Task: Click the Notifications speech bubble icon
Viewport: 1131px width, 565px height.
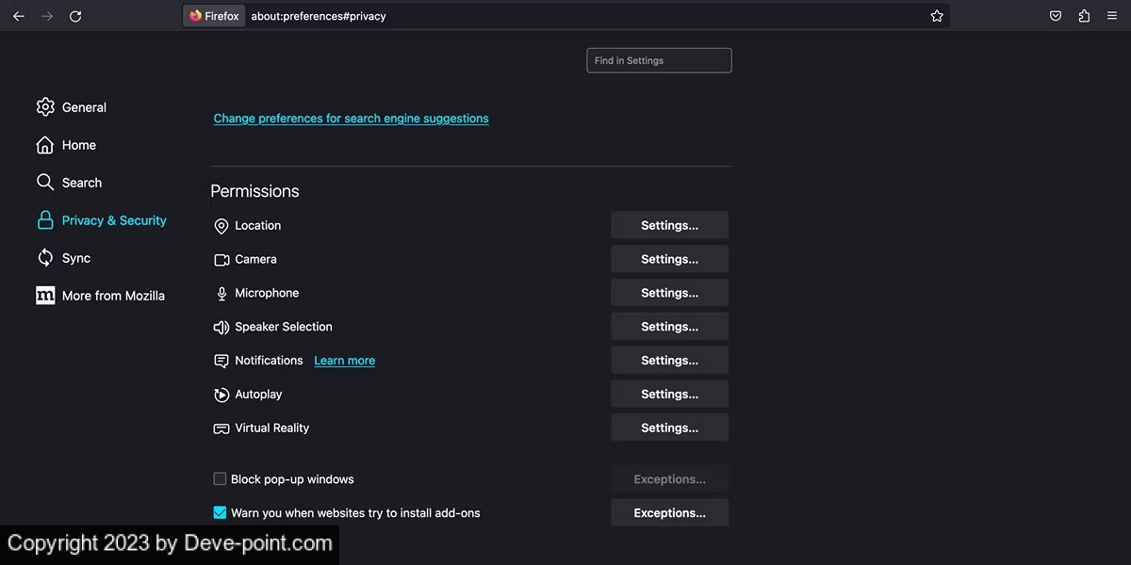Action: tap(221, 361)
